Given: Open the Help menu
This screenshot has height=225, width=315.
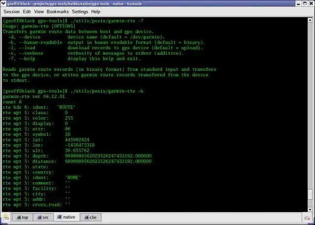Looking at the screenshot, I should coord(95,12).
